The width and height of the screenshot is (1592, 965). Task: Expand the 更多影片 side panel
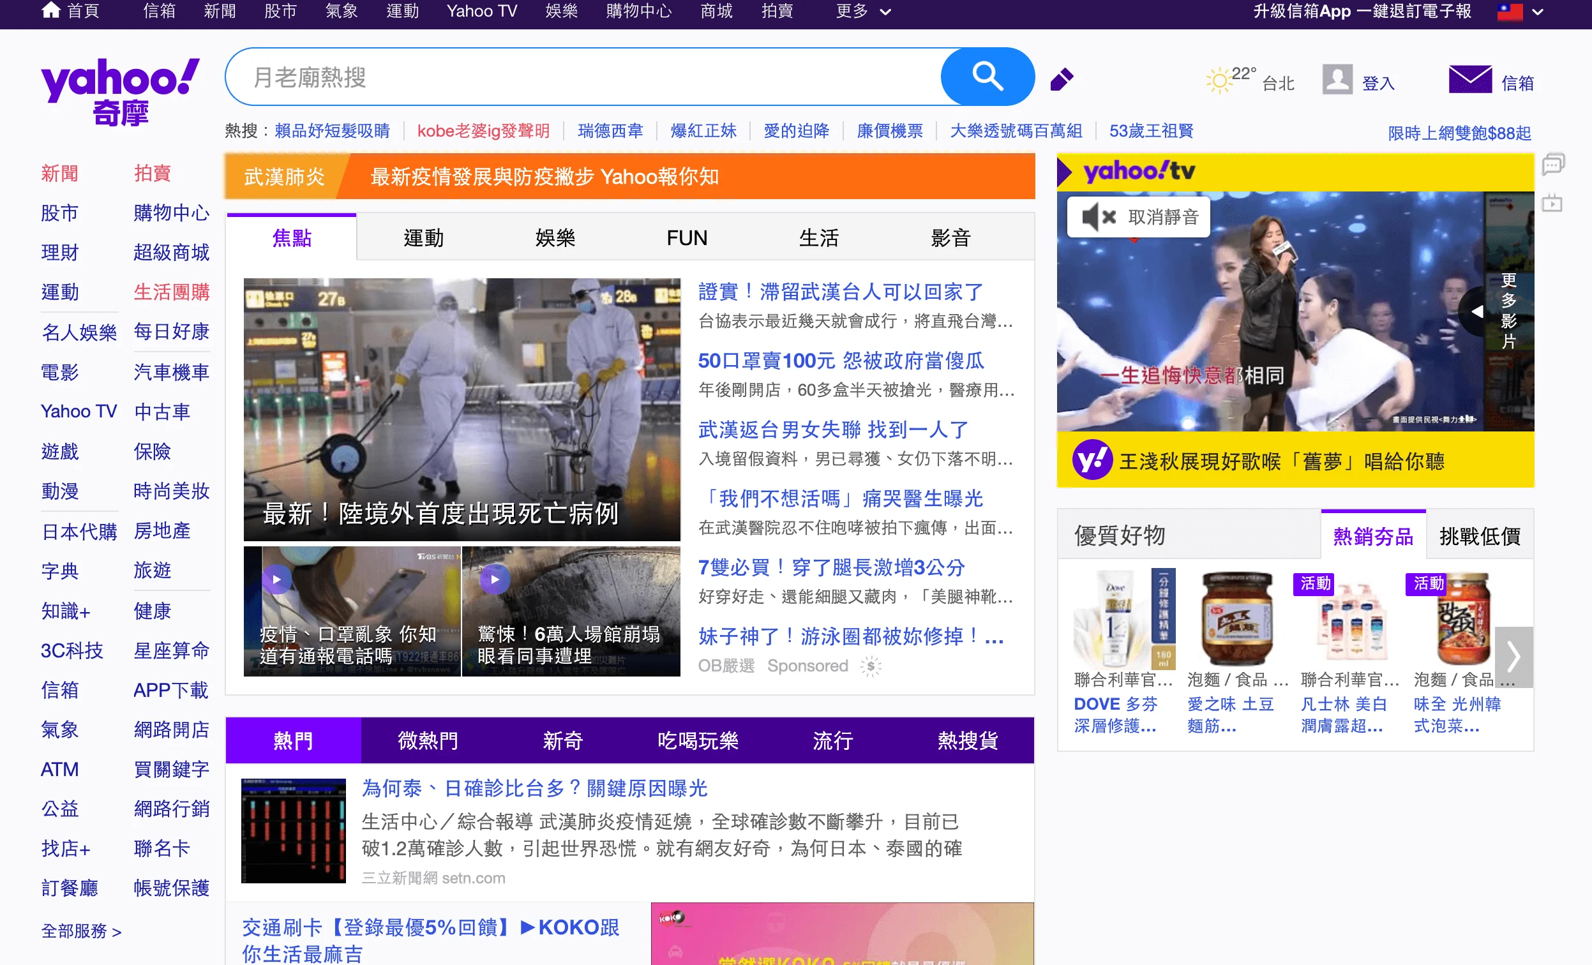pos(1507,310)
